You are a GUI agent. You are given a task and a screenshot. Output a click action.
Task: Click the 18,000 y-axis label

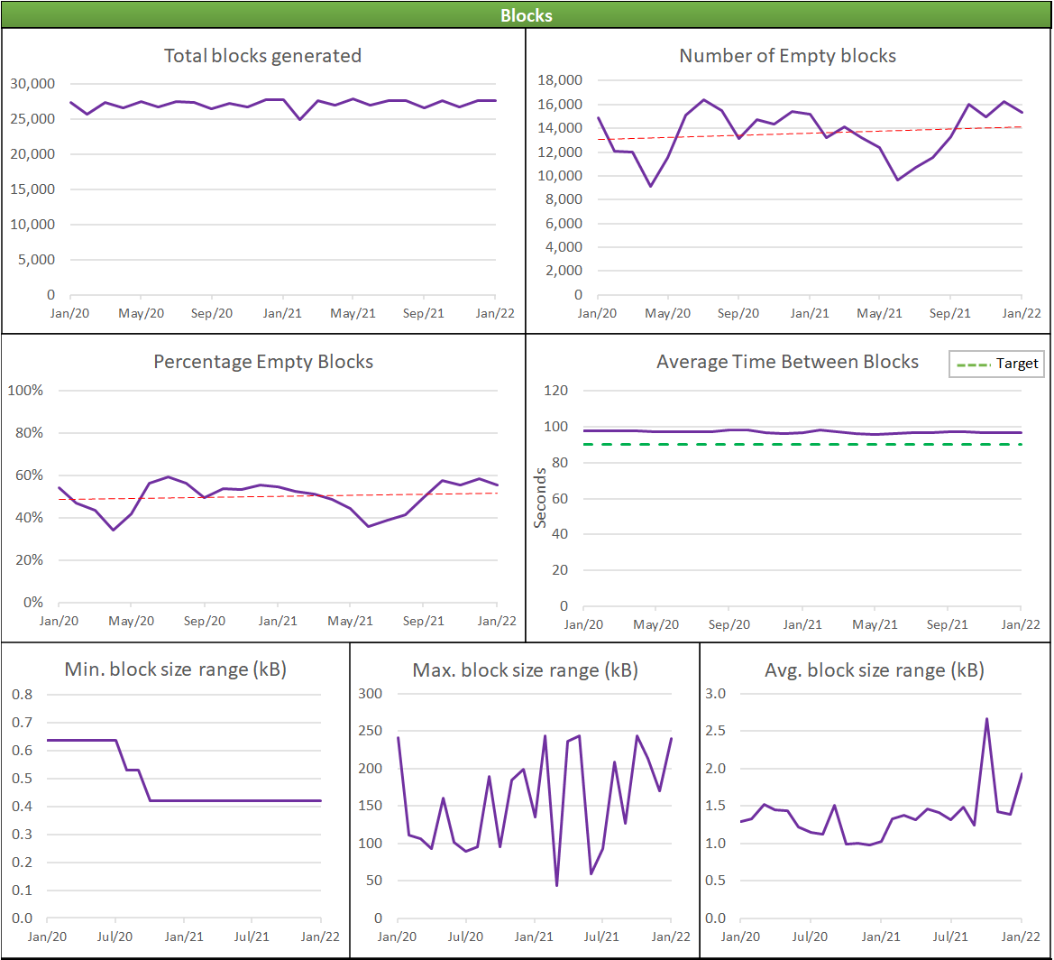pos(560,80)
